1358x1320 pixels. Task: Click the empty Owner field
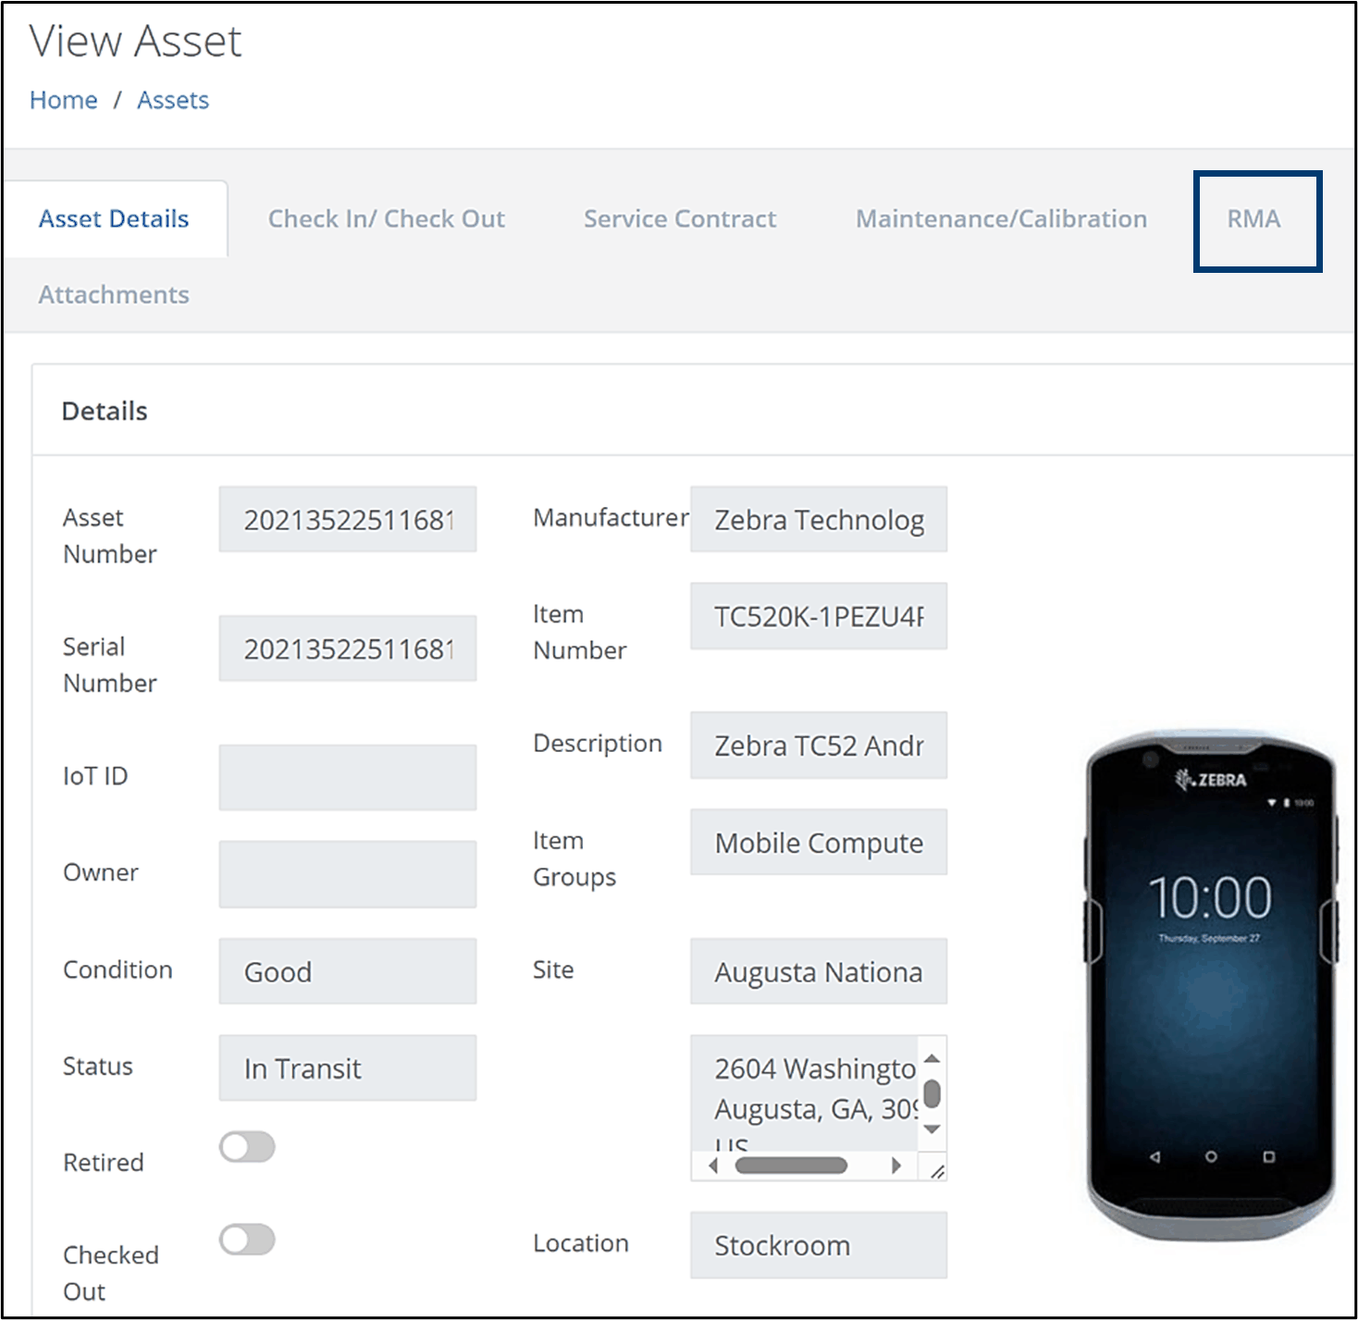(348, 874)
